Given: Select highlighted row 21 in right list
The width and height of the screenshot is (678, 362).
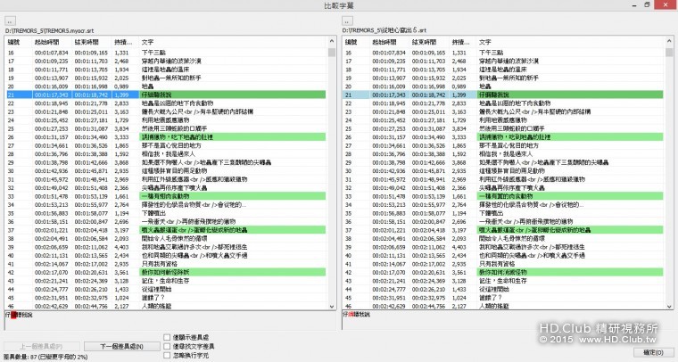Looking at the screenshot, I should tap(504, 95).
